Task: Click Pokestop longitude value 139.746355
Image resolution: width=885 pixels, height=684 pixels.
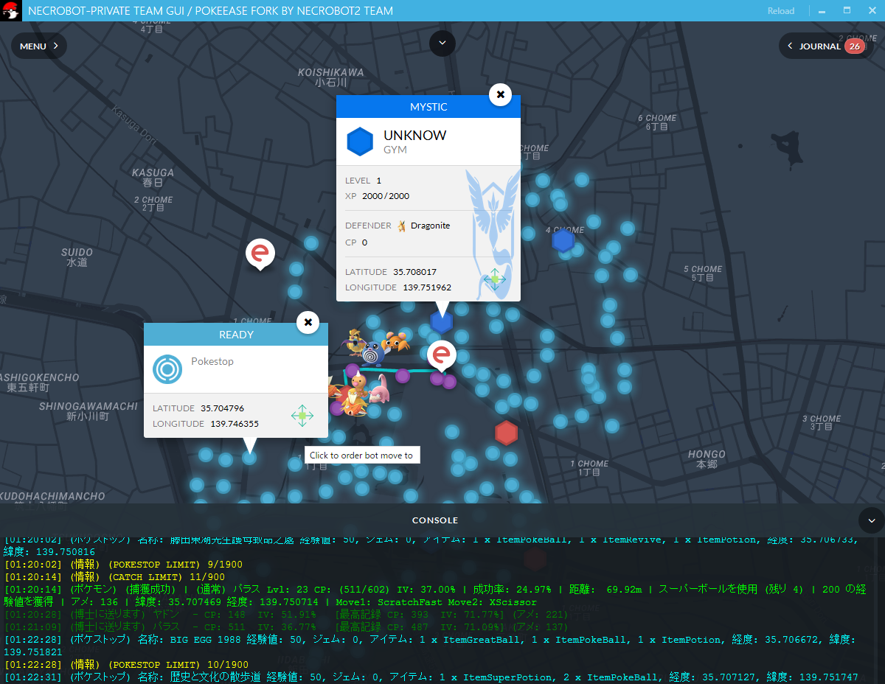Action: point(235,424)
